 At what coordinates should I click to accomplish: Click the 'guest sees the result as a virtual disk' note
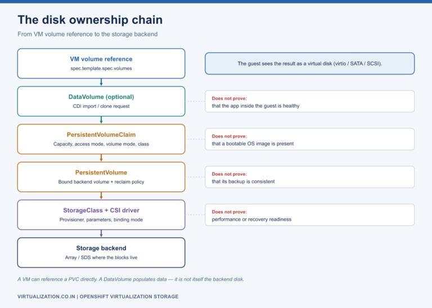[310, 64]
